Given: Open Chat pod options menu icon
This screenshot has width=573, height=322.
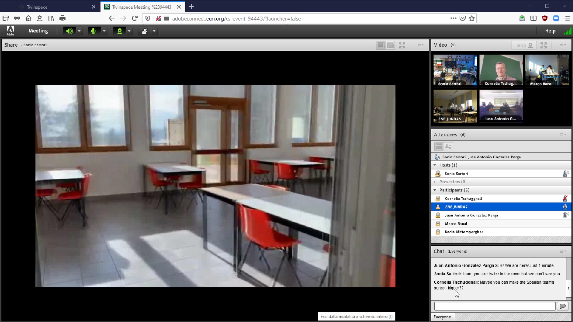Looking at the screenshot, I should pos(563,251).
